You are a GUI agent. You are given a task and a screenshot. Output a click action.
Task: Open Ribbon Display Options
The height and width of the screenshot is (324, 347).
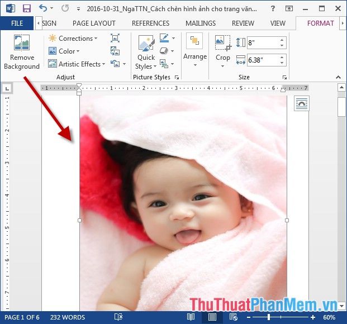pos(289,8)
